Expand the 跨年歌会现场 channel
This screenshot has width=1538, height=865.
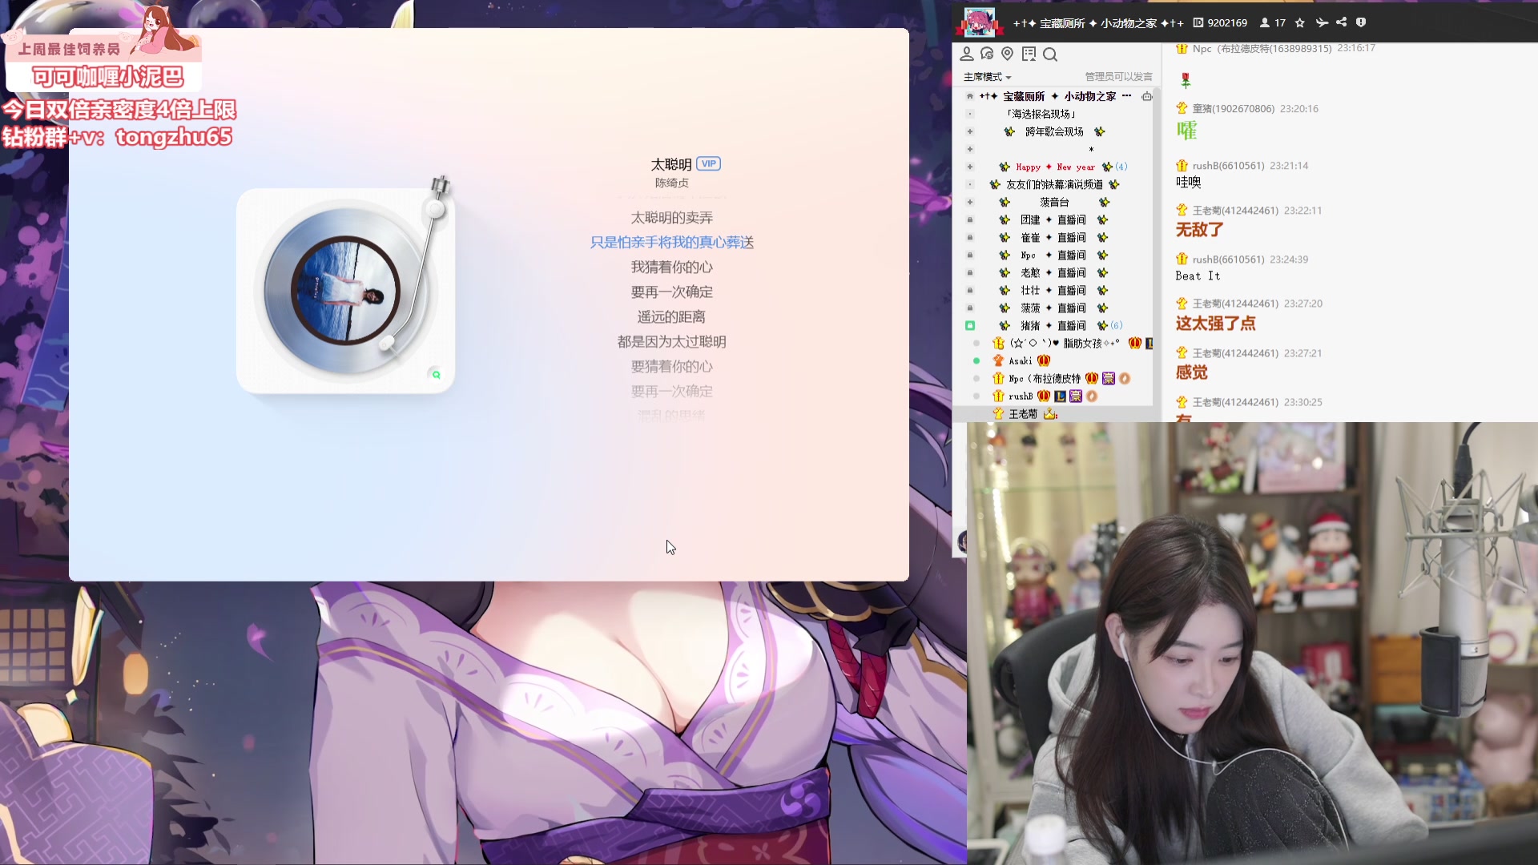pos(970,131)
